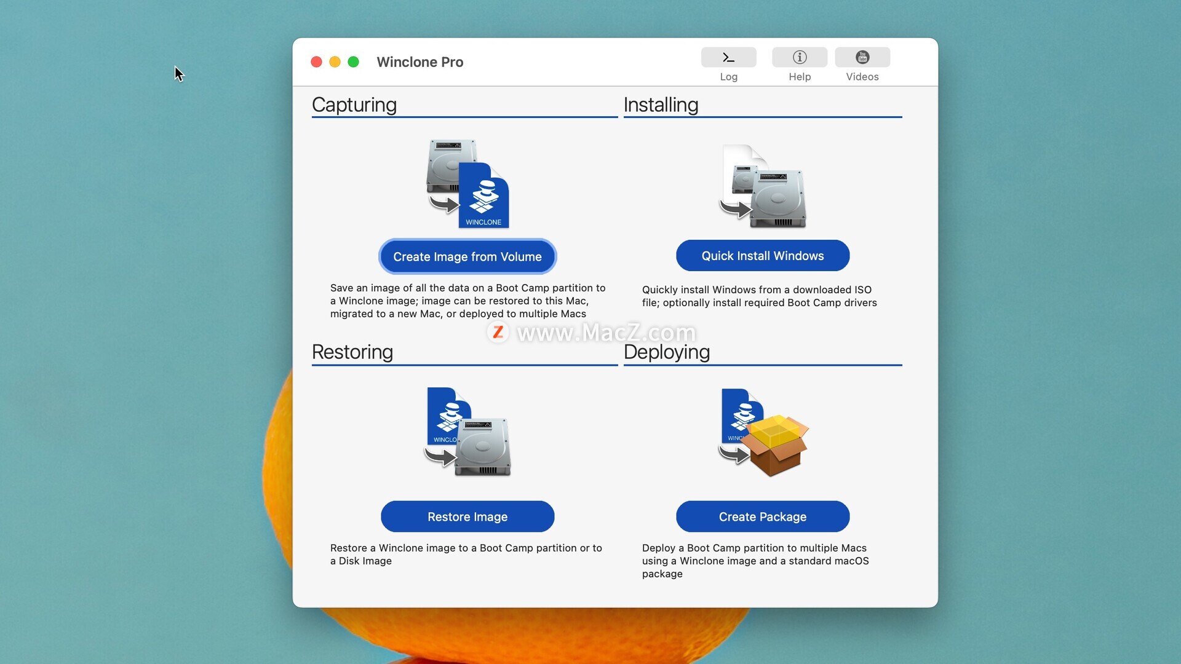1181x664 pixels.
Task: Click the Restoring Winclone-to-disk icon
Action: [467, 432]
